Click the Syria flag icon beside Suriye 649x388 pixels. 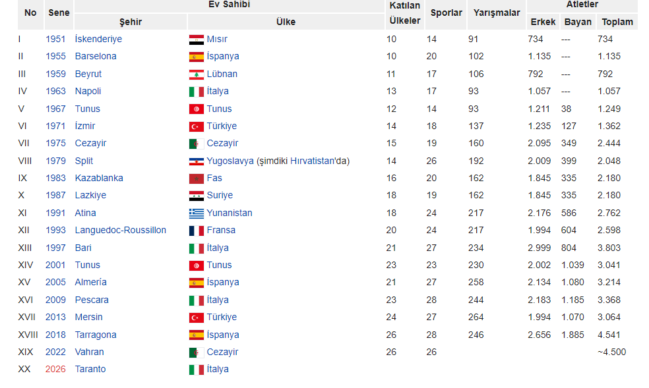(196, 196)
